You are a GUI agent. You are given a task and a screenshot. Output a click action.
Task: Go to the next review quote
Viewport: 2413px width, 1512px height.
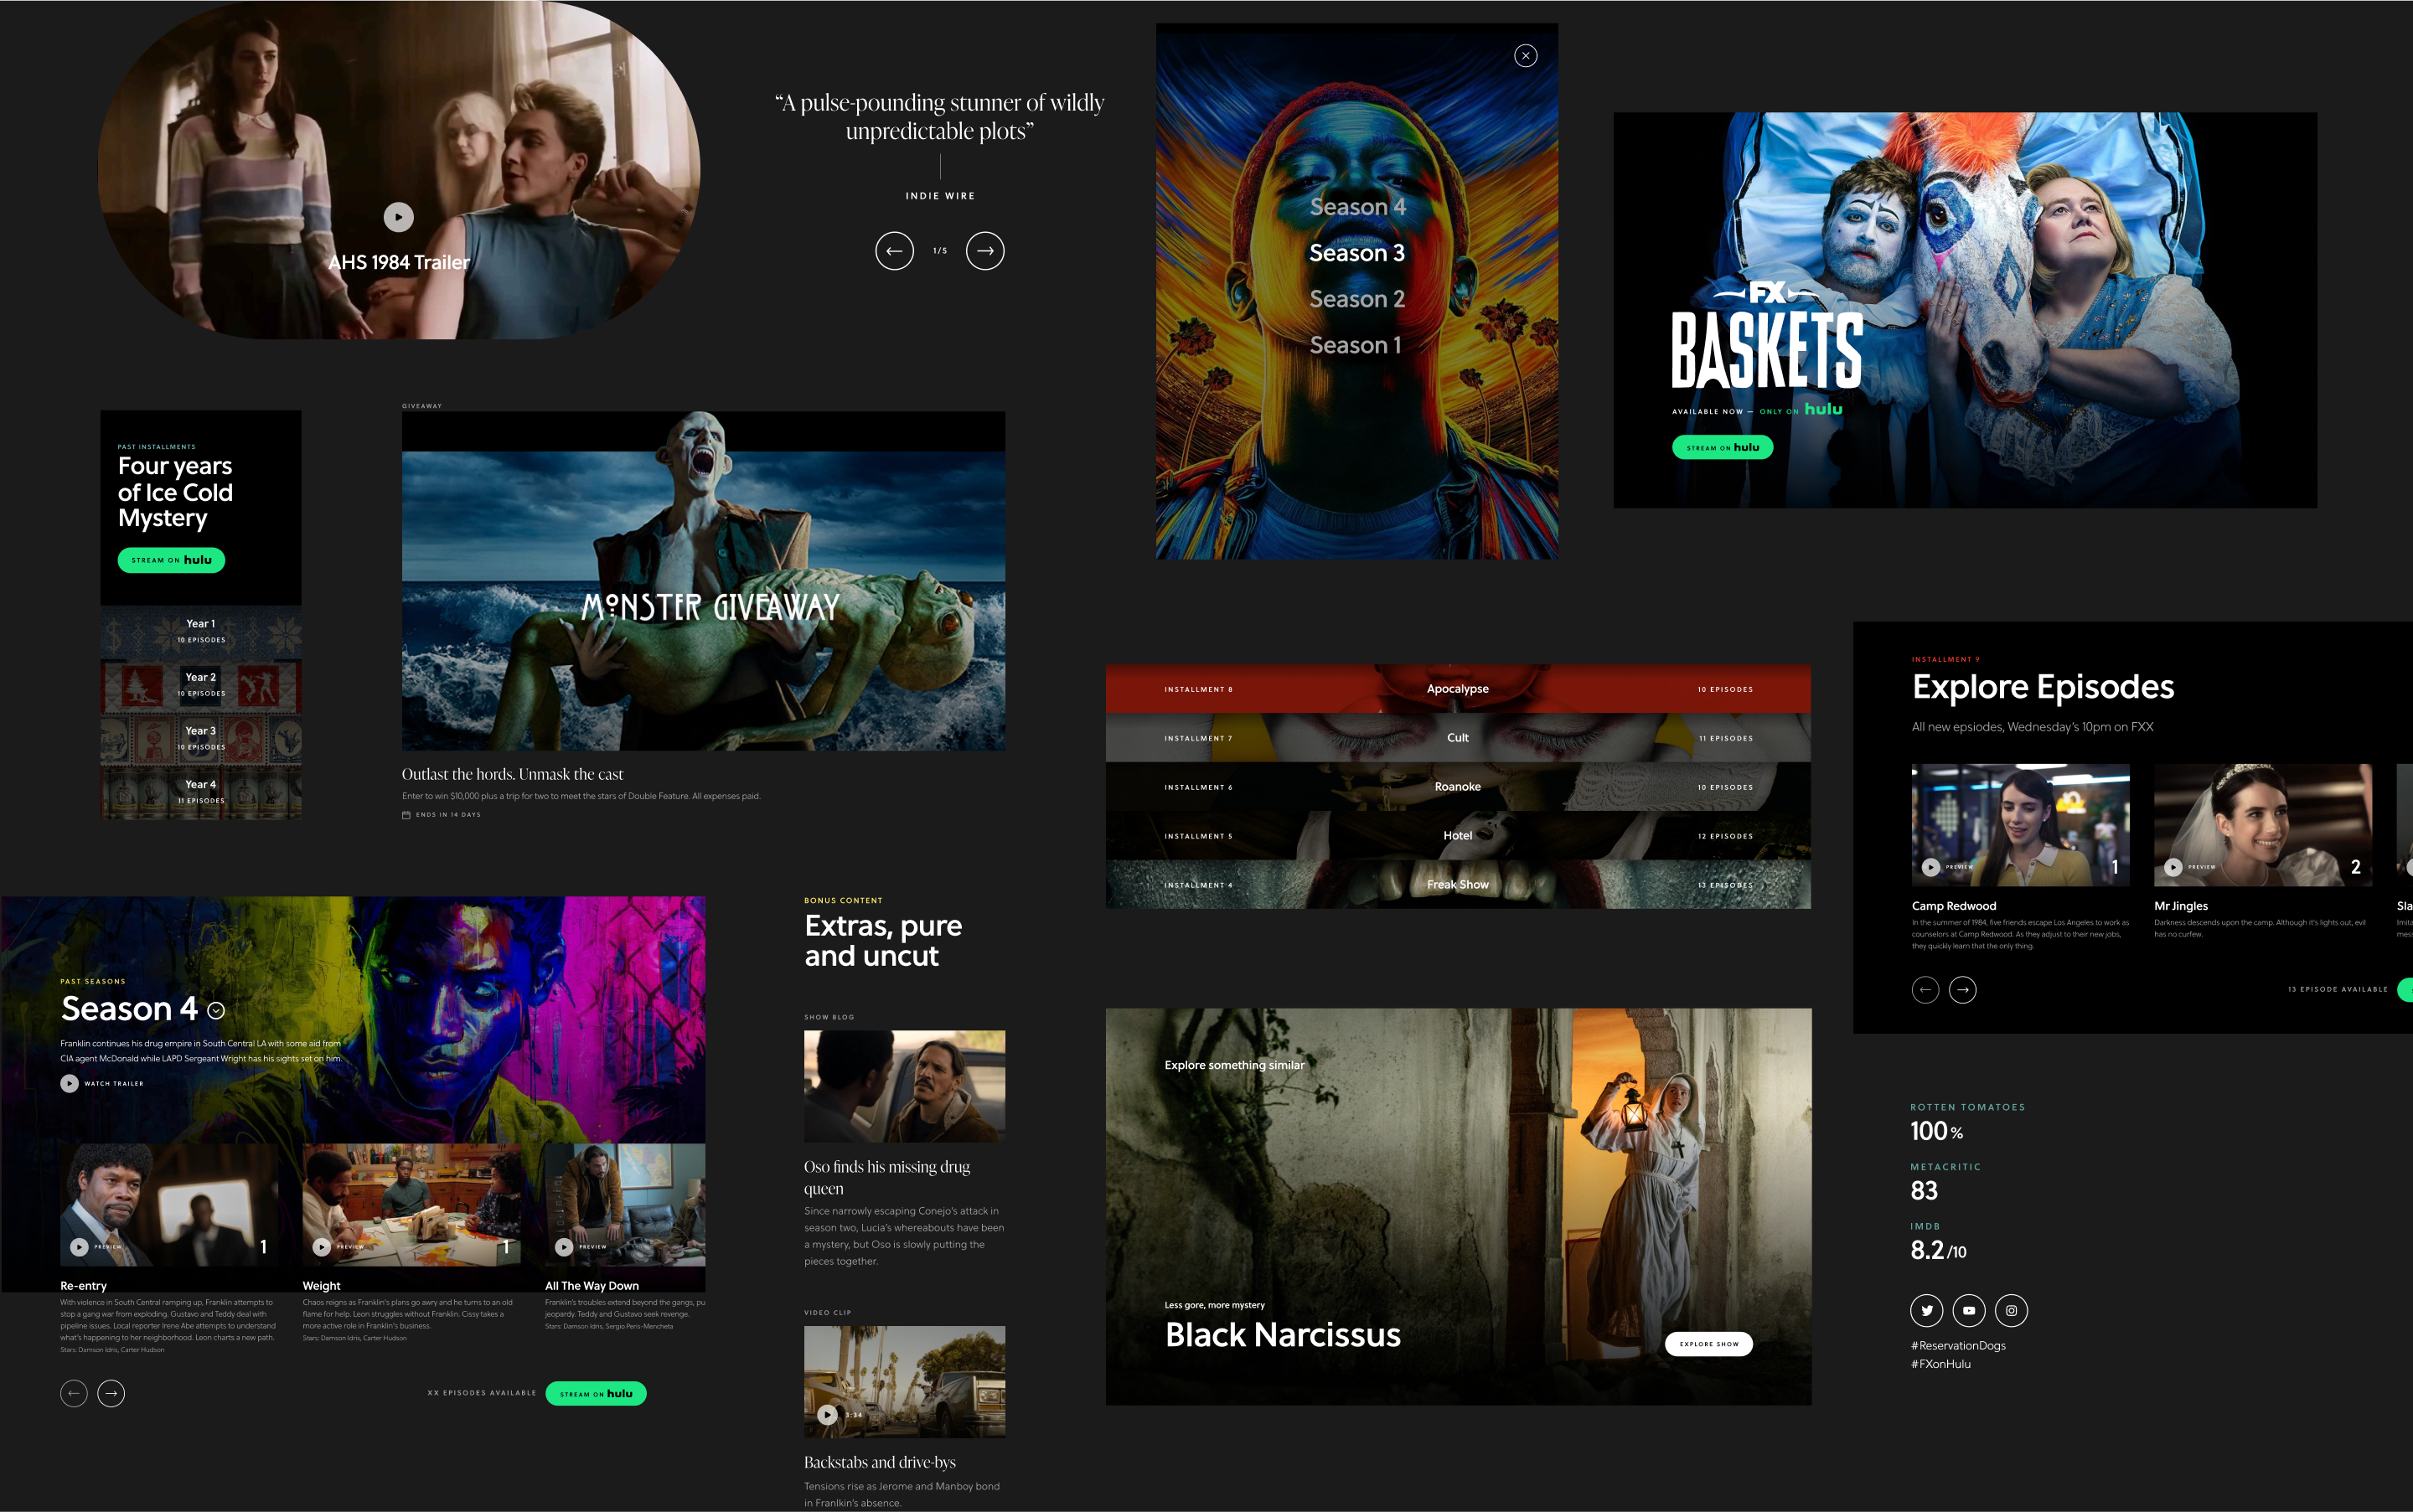(x=985, y=251)
